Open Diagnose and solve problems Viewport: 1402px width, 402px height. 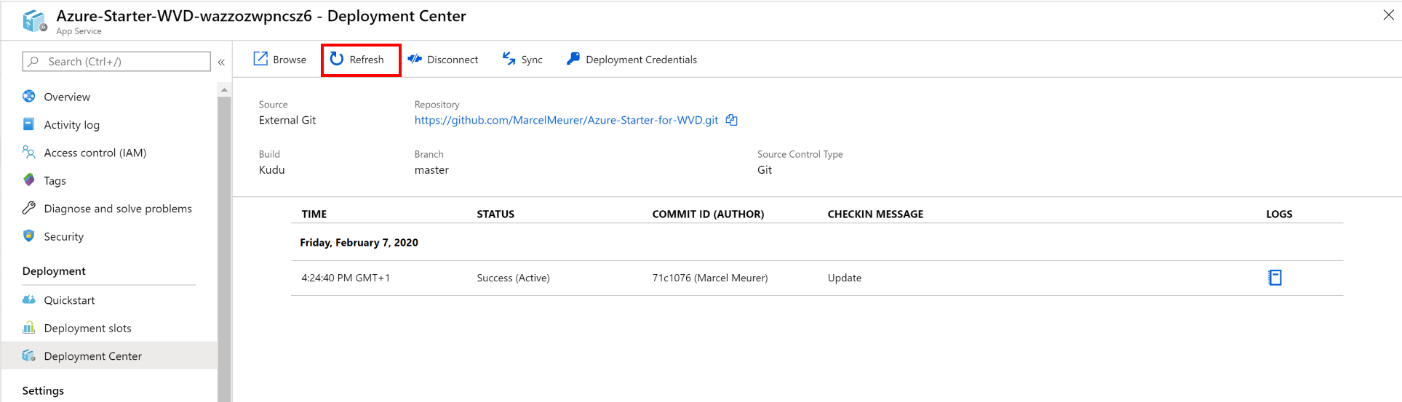[118, 209]
